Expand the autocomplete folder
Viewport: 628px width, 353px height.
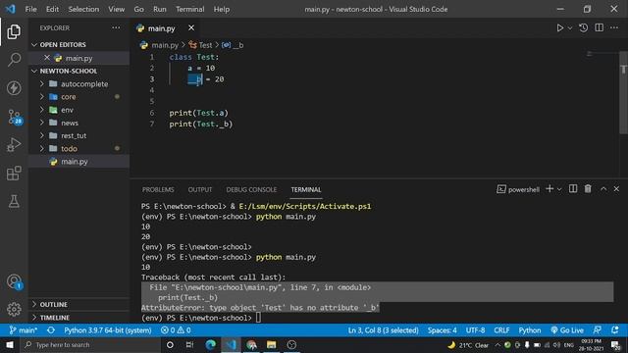click(x=78, y=84)
